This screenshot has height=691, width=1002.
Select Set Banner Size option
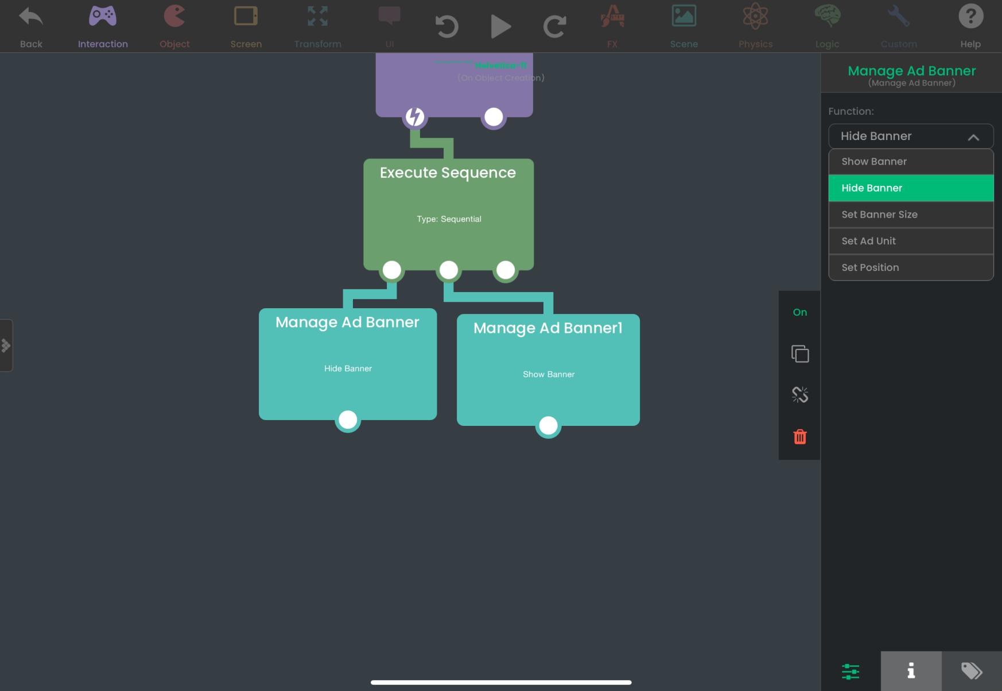[911, 215]
